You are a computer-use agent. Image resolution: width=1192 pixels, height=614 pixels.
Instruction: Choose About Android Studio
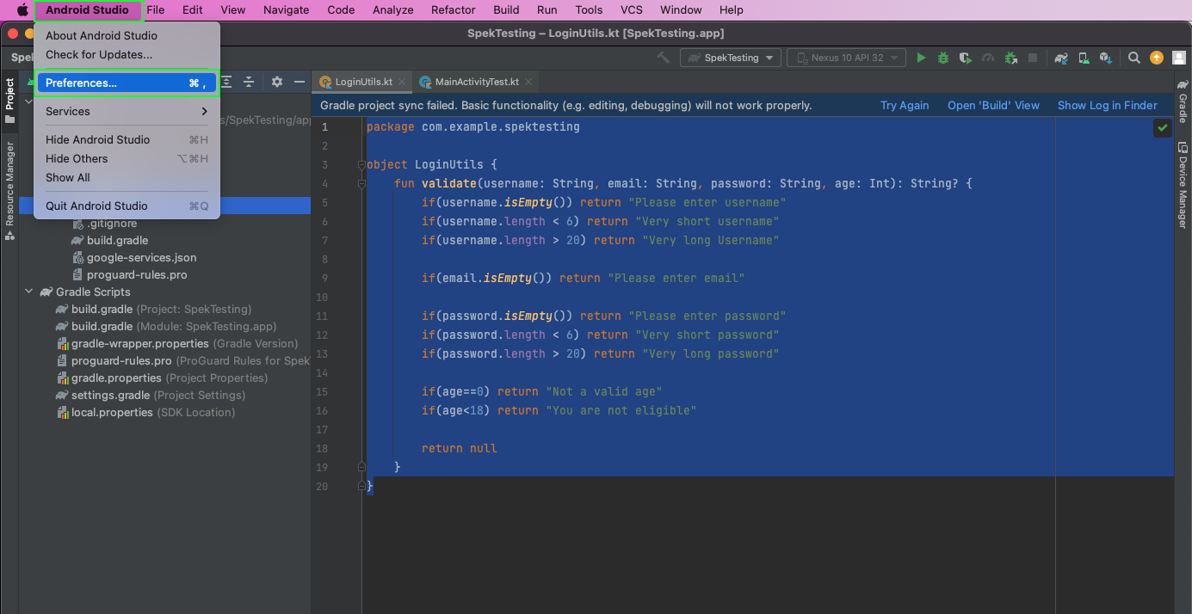[127, 35]
